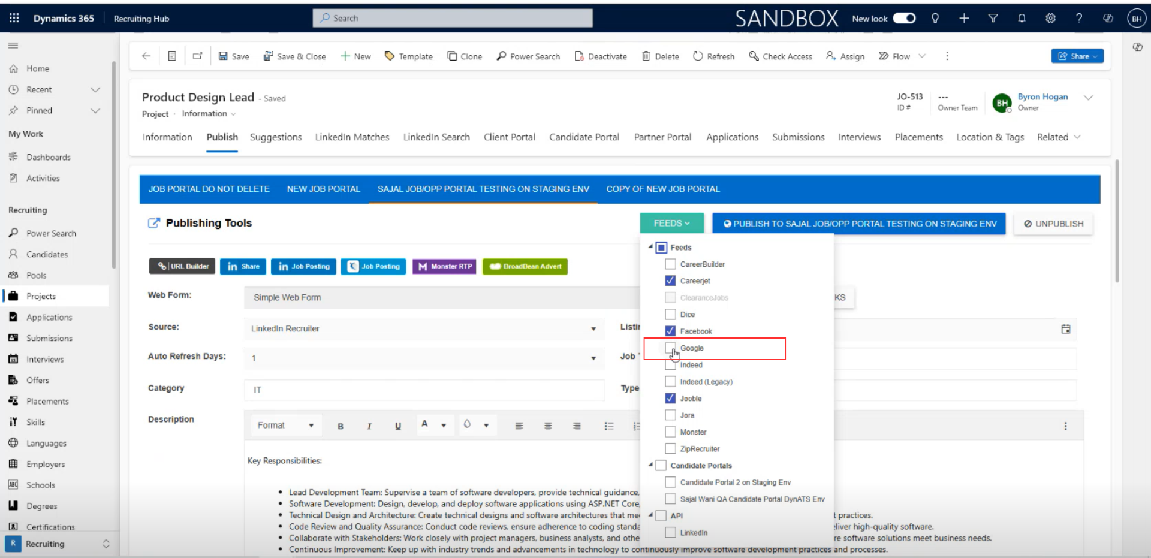This screenshot has width=1151, height=558.
Task: Click the Category field containing IT
Action: (x=424, y=390)
